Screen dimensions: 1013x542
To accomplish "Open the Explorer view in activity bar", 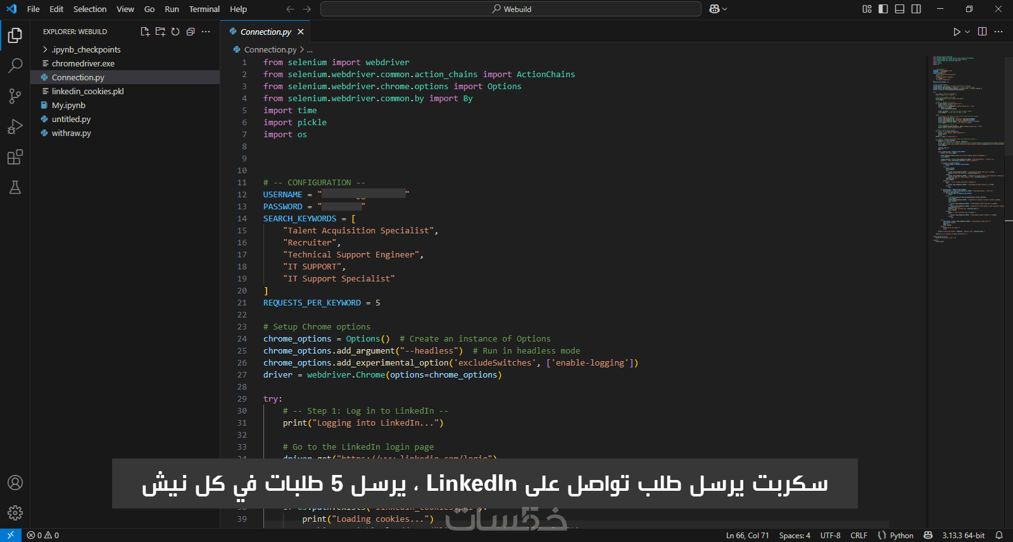I will tap(15, 35).
